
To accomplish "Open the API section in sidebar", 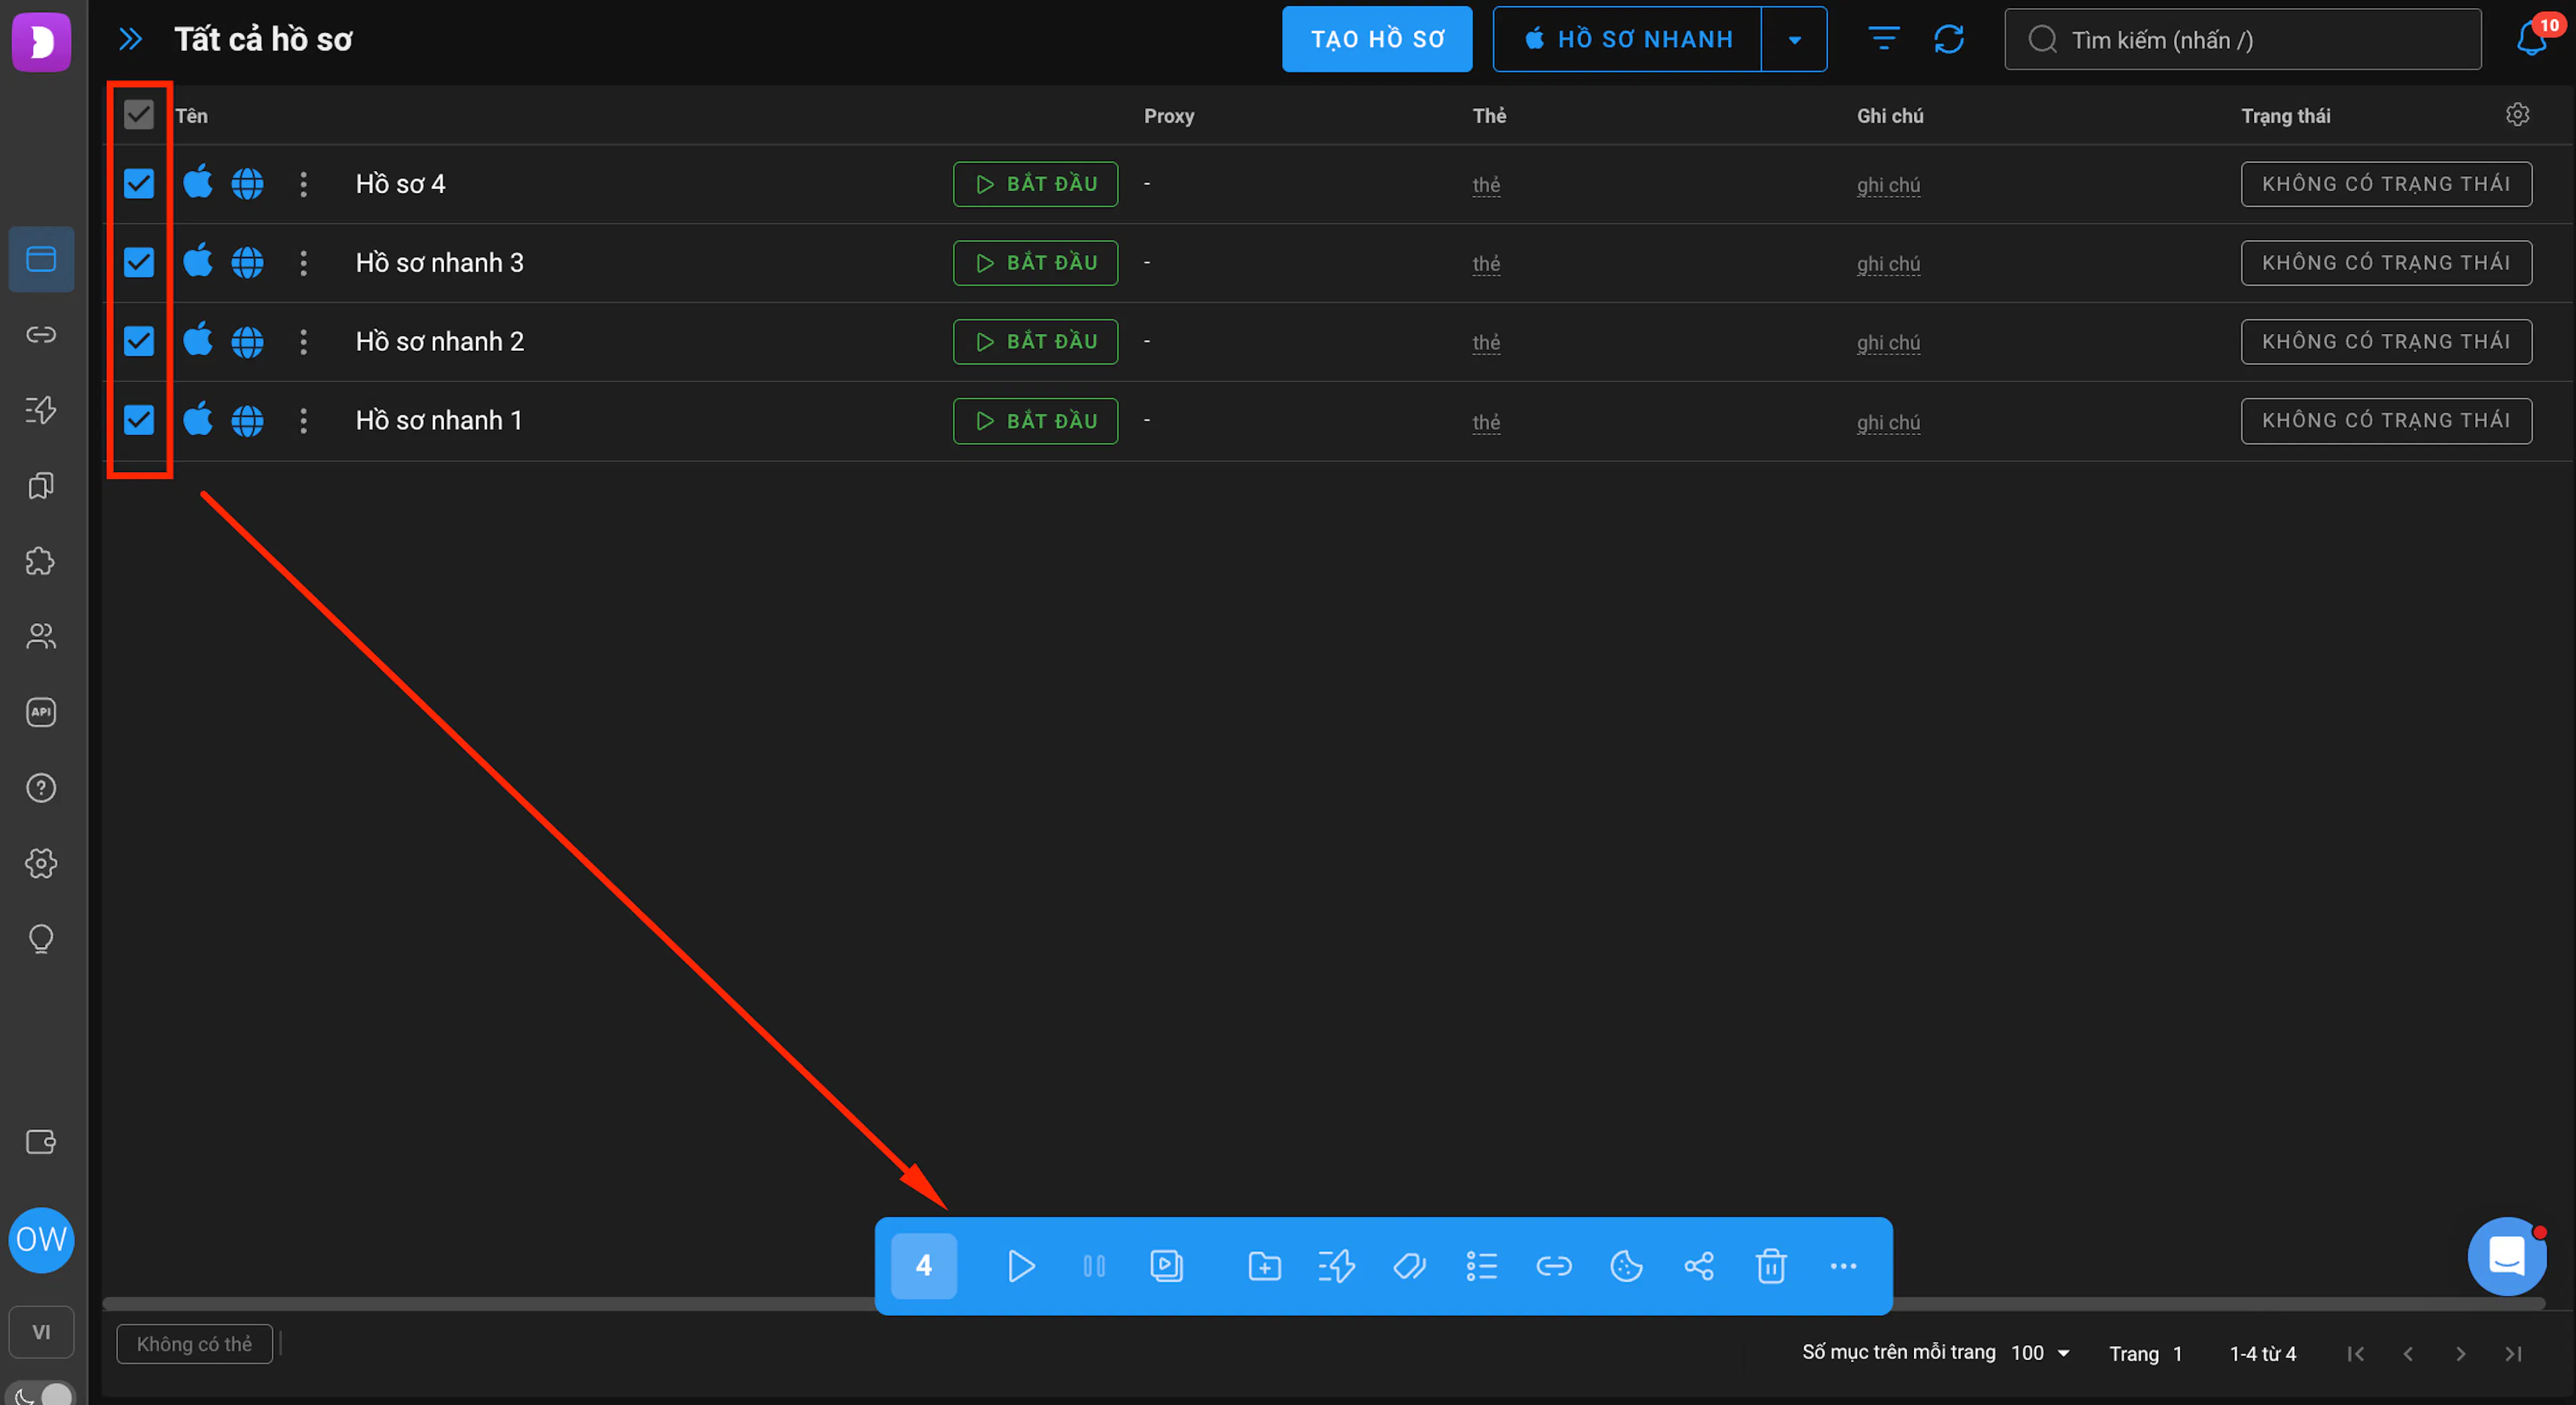I will click(41, 712).
